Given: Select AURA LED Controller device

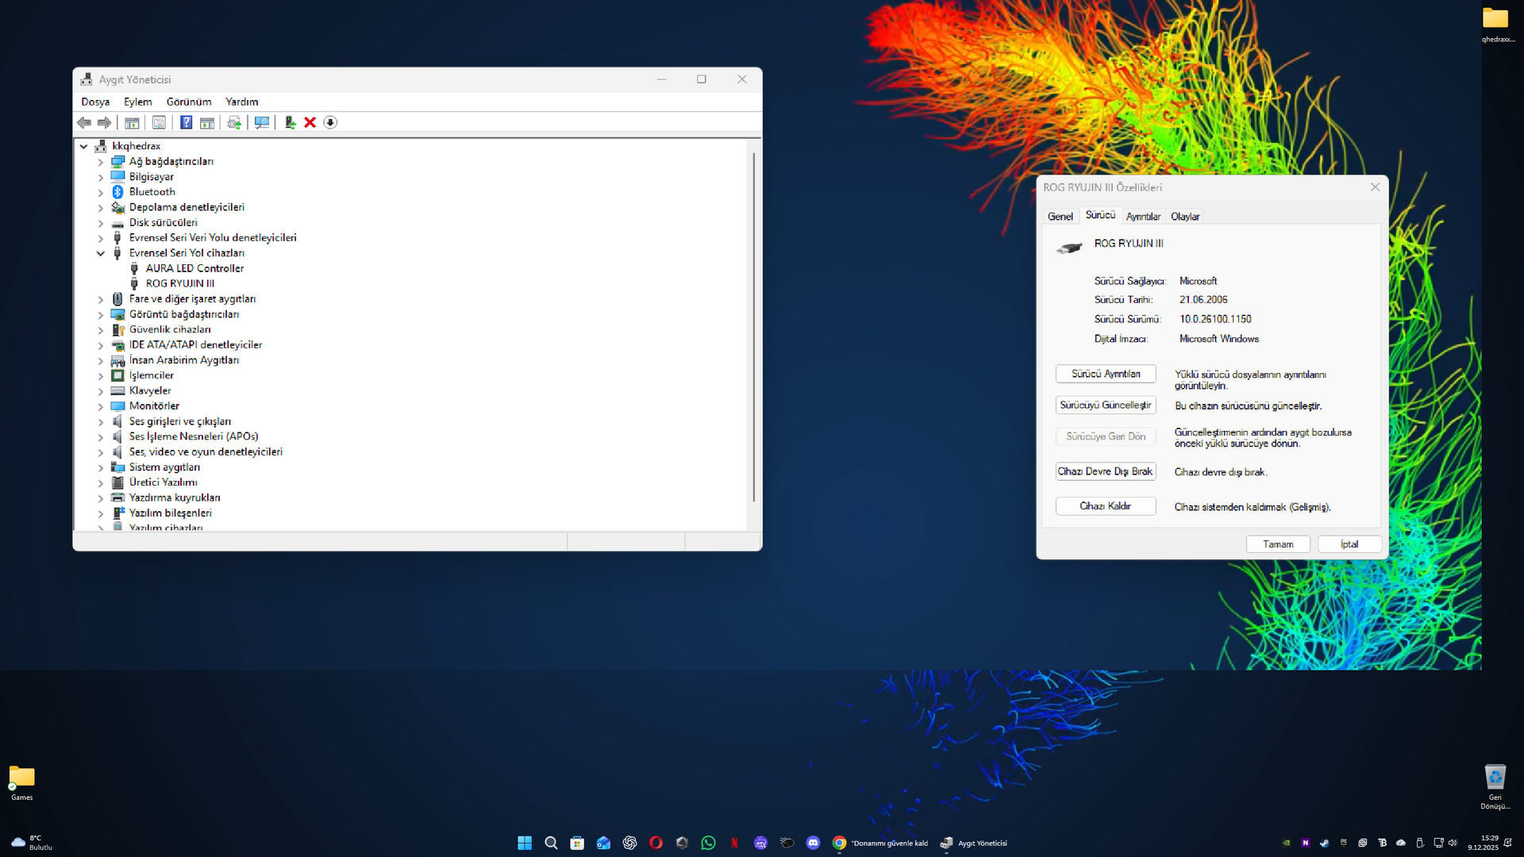Looking at the screenshot, I should pos(194,268).
